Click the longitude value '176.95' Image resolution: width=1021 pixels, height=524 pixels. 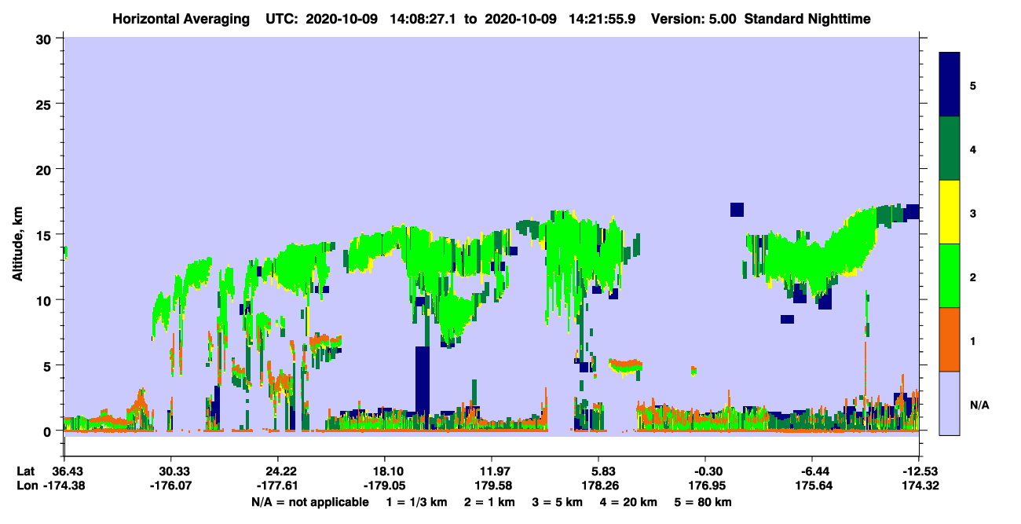pyautogui.click(x=705, y=486)
